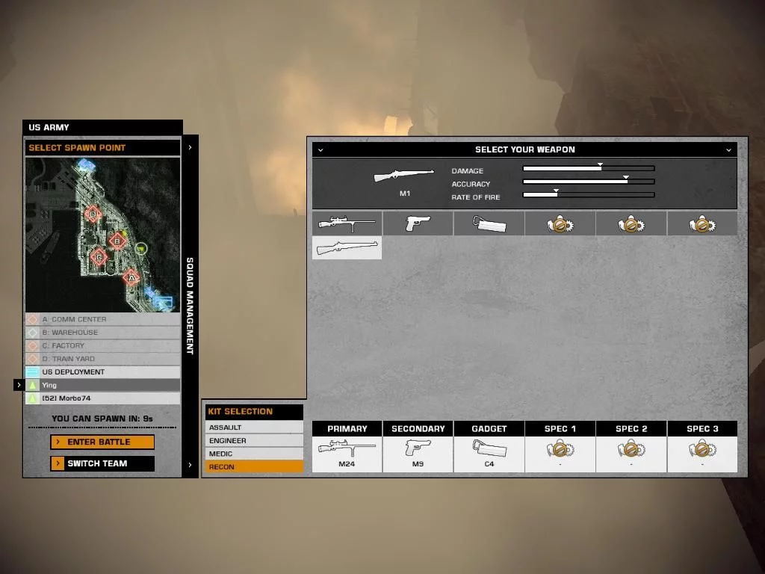The image size is (765, 574).
Task: Choose the RECON kit
Action: coord(254,466)
